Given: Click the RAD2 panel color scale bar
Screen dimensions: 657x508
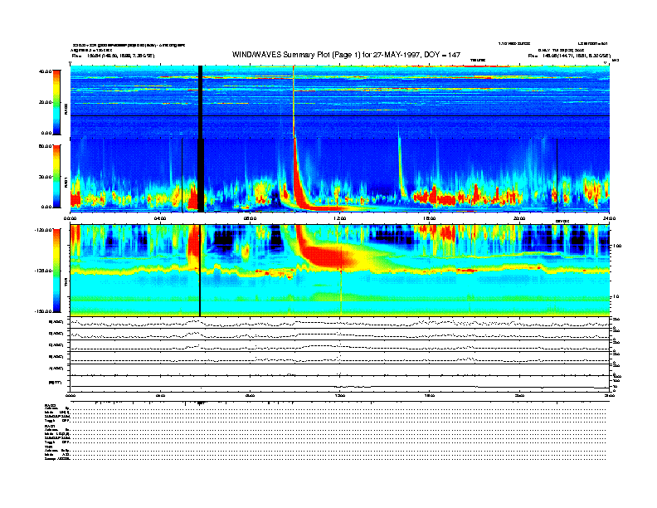Looking at the screenshot, I should point(56,102).
